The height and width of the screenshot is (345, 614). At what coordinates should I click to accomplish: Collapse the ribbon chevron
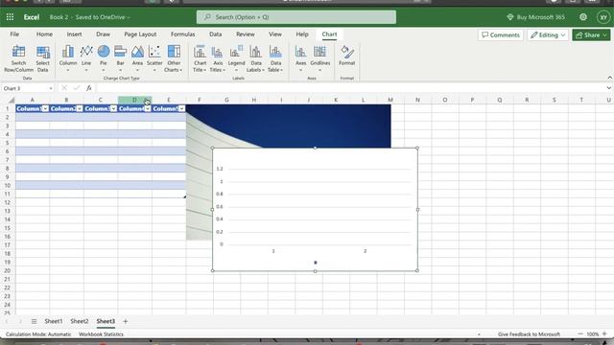click(x=610, y=78)
